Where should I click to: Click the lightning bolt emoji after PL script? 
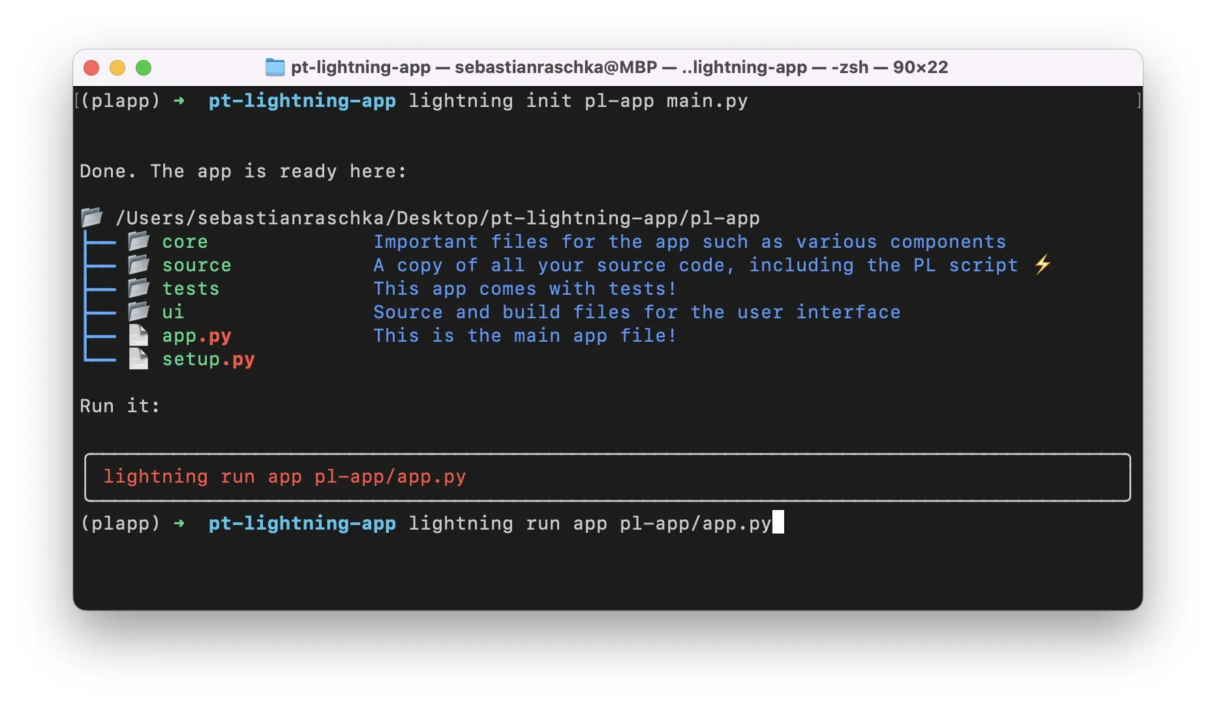click(1042, 264)
